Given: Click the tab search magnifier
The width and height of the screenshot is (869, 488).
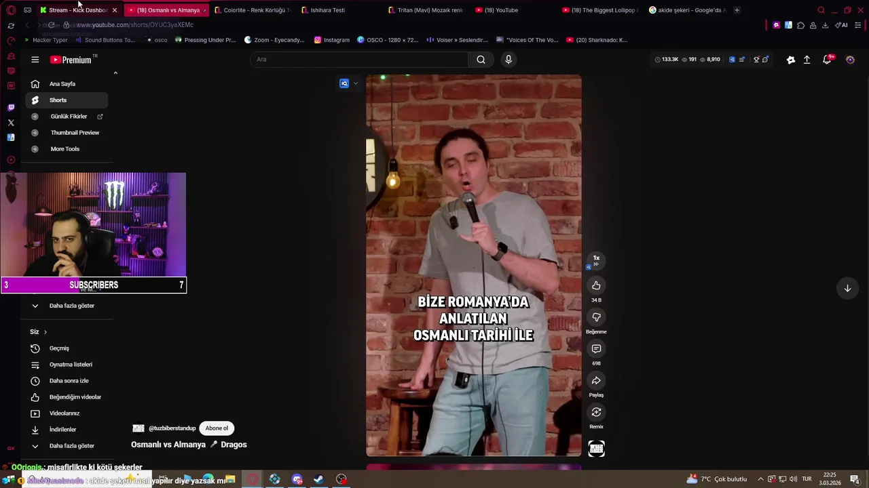Looking at the screenshot, I should click(x=821, y=10).
